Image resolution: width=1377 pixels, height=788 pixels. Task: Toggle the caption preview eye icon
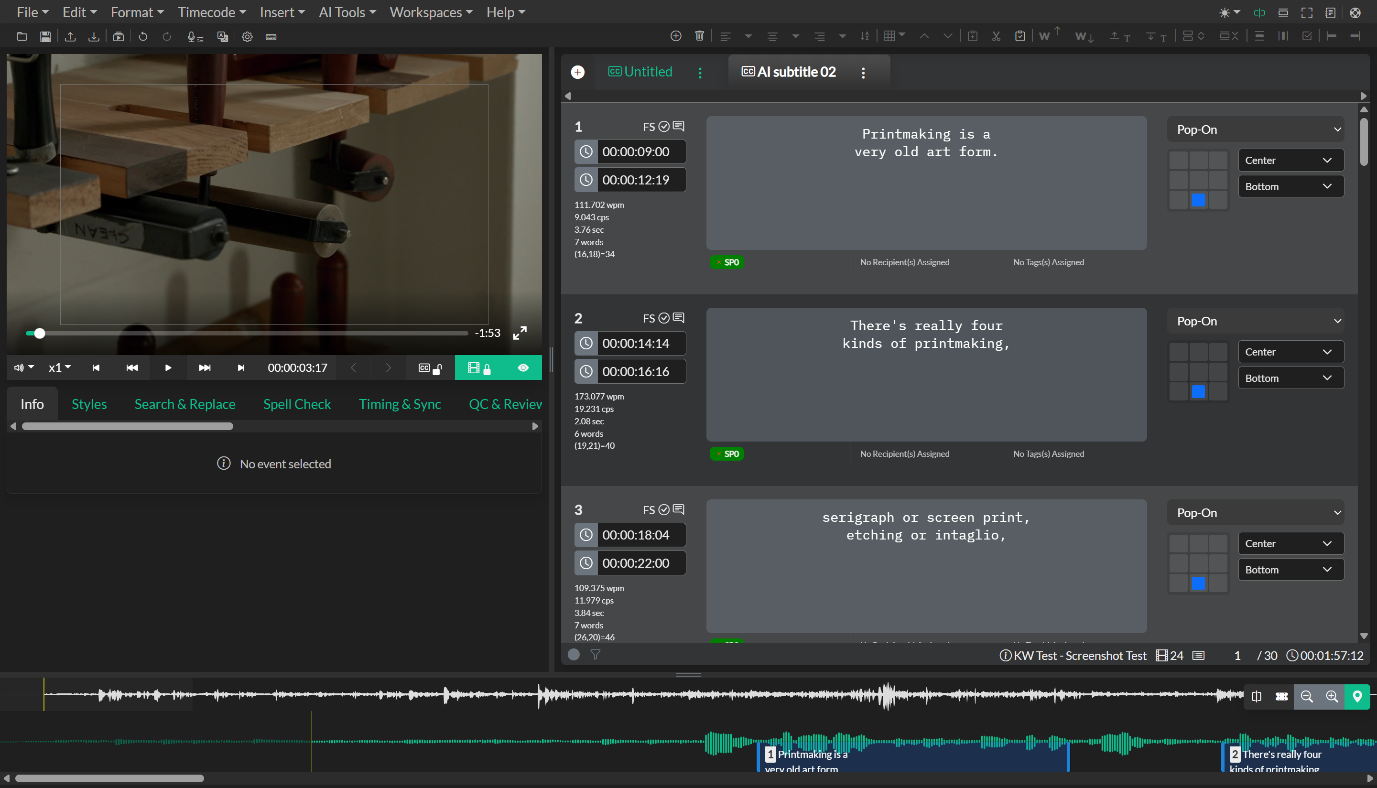[x=522, y=367]
